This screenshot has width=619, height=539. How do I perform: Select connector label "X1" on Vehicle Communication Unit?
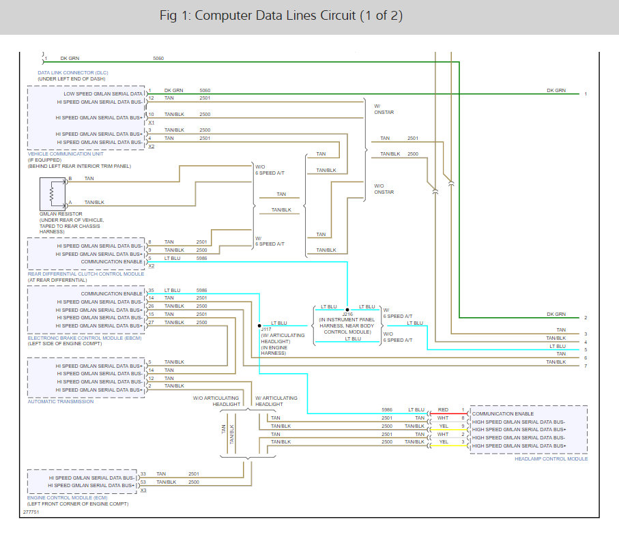coord(152,123)
